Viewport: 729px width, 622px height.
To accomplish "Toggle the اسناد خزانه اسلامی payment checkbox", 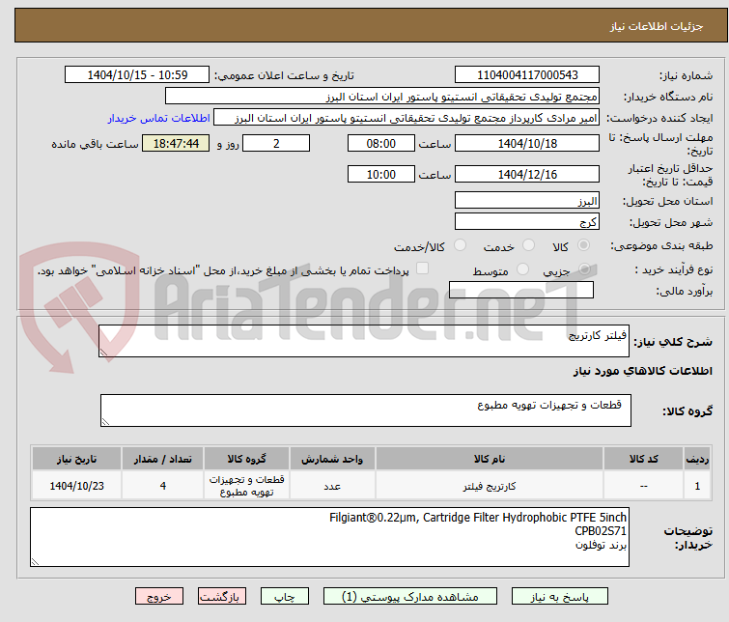I will point(422,269).
